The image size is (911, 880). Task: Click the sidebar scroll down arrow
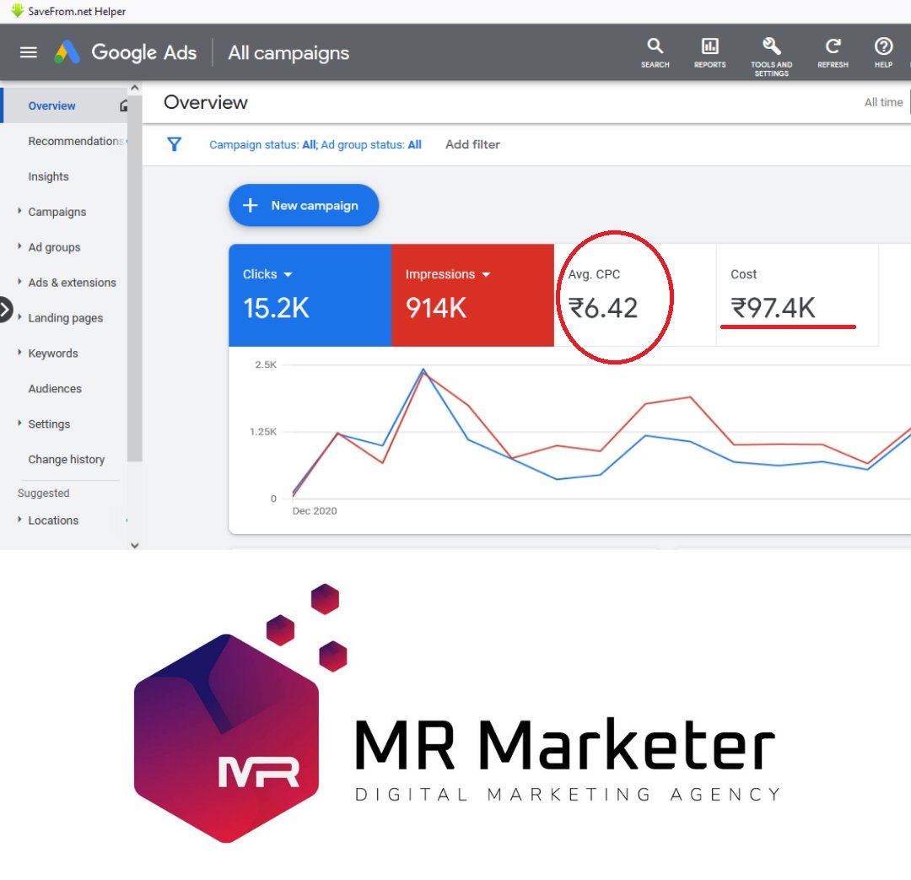point(135,545)
